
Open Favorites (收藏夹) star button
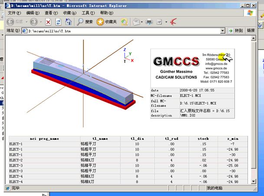tap(106, 22)
